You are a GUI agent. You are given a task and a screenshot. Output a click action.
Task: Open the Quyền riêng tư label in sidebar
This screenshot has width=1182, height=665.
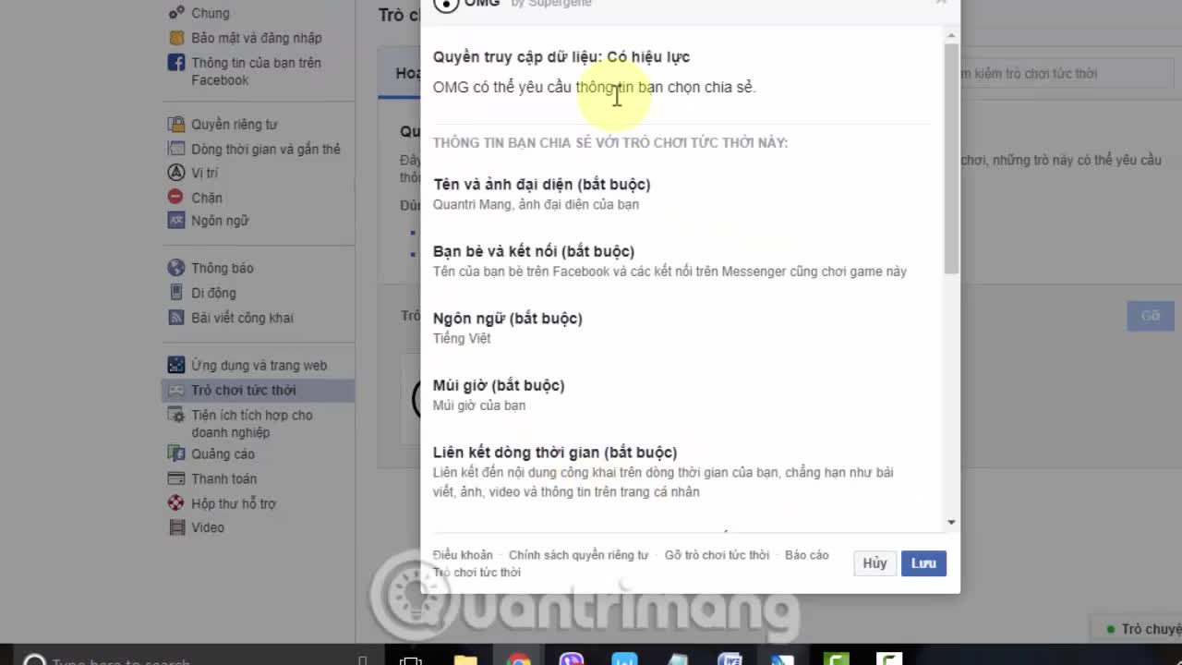coord(235,124)
